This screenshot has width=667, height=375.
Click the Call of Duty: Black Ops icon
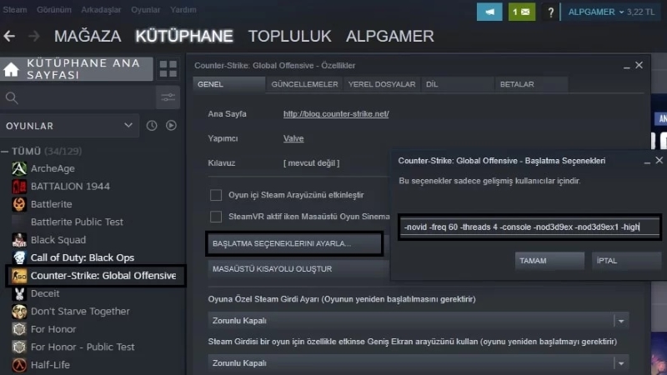pyautogui.click(x=19, y=258)
